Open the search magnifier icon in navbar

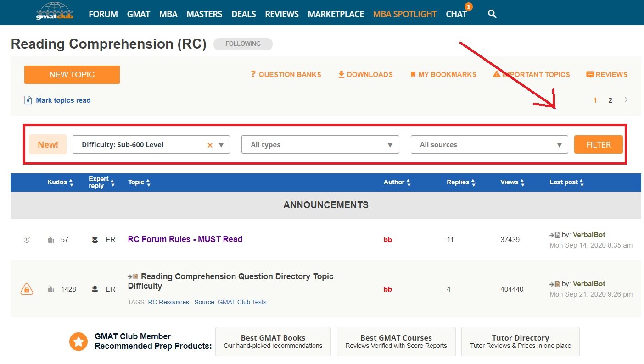point(492,14)
